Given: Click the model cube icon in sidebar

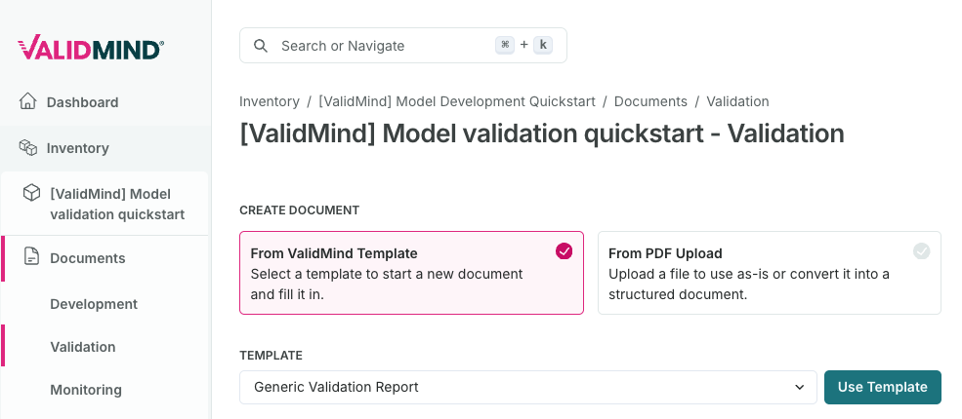Looking at the screenshot, I should click(31, 193).
